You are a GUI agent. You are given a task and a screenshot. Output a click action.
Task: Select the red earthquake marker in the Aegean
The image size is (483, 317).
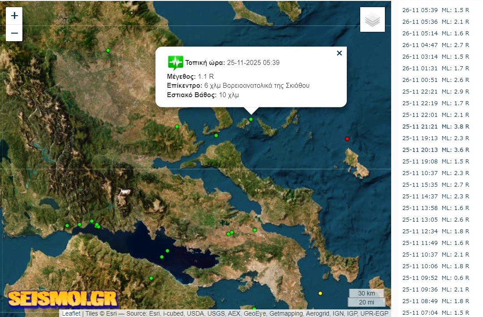click(347, 139)
